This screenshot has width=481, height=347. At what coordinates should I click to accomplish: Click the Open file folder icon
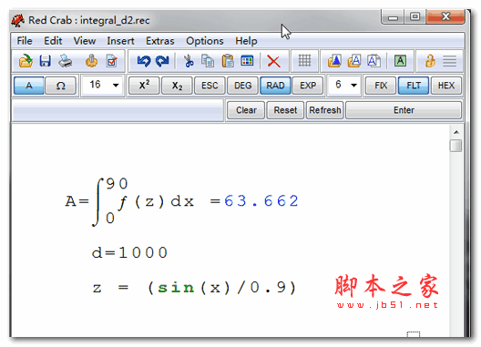click(26, 61)
